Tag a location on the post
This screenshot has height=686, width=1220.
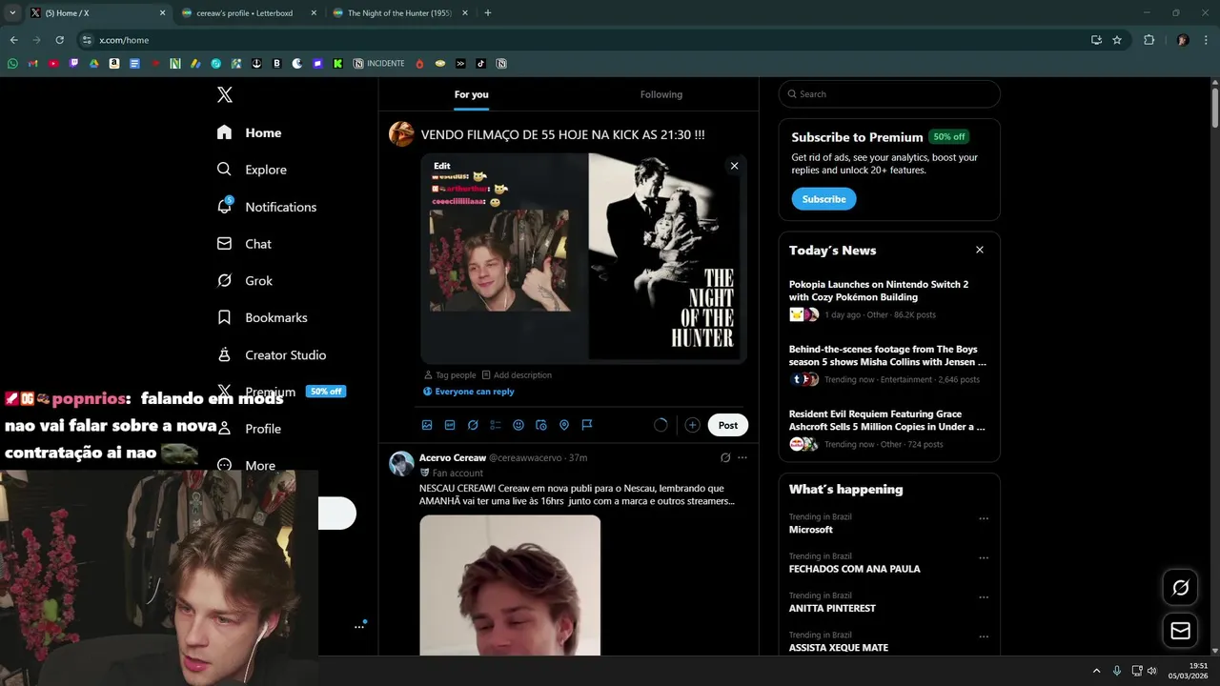tap(564, 425)
